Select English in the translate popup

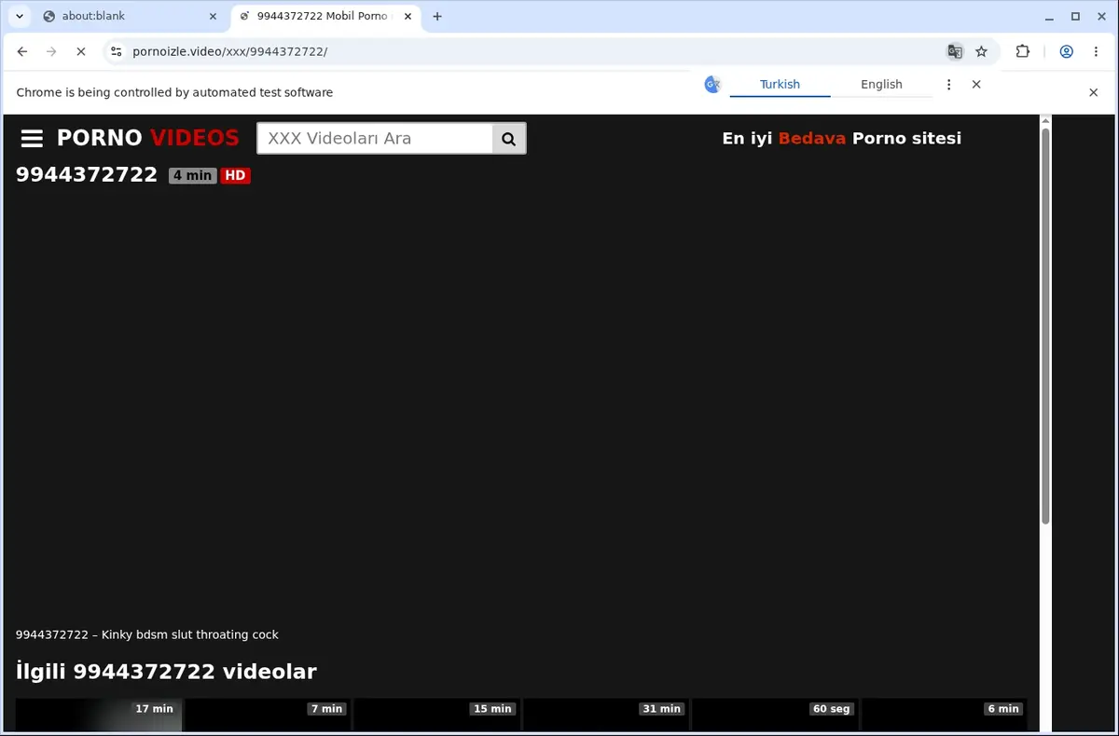[881, 84]
